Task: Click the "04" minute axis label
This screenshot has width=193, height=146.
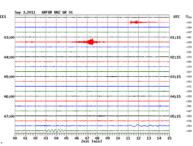Action: tap(56, 138)
